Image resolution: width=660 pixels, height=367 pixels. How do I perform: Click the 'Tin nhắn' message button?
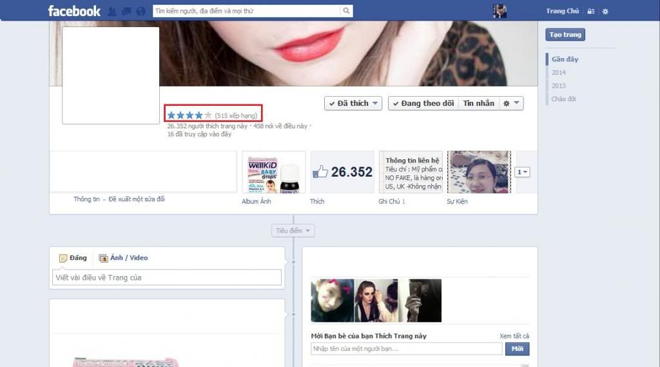(x=478, y=103)
